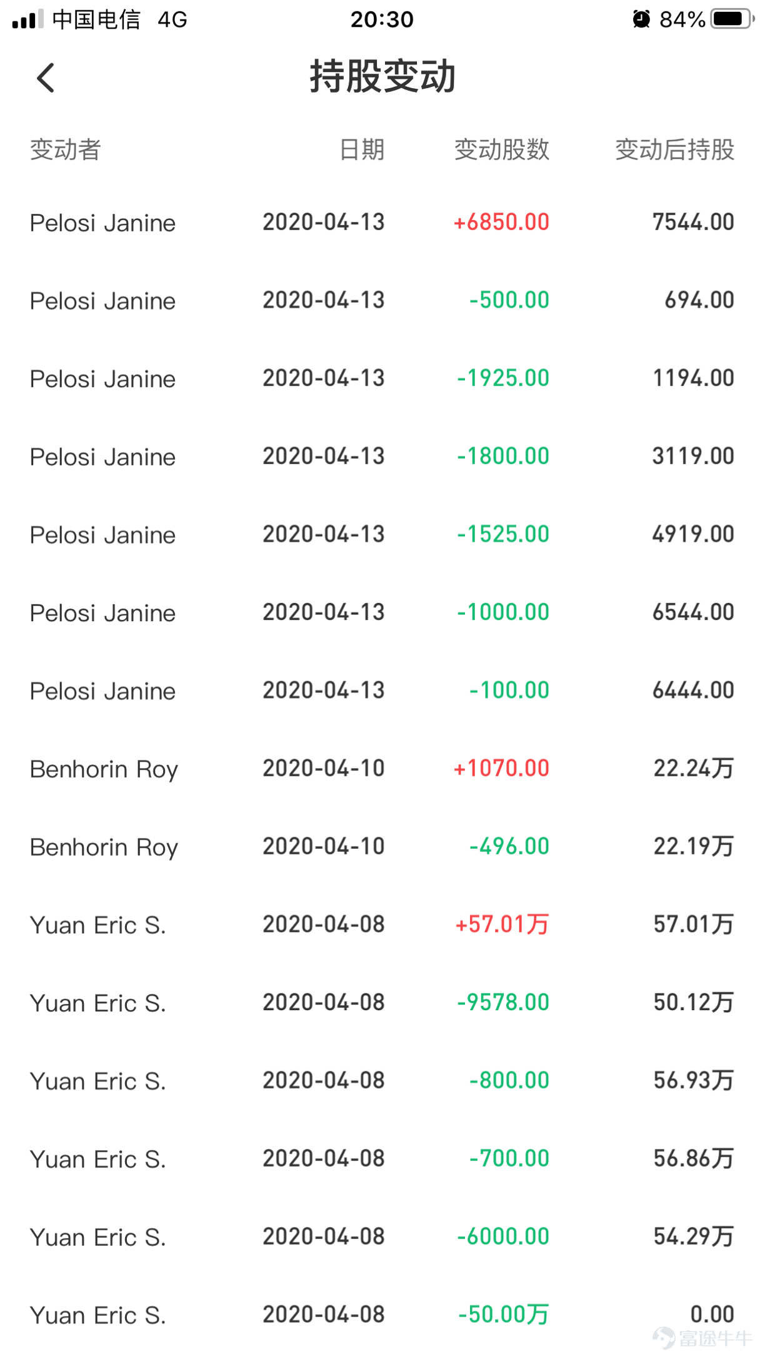
Task: Tap the 日期 column header
Action: click(x=362, y=150)
